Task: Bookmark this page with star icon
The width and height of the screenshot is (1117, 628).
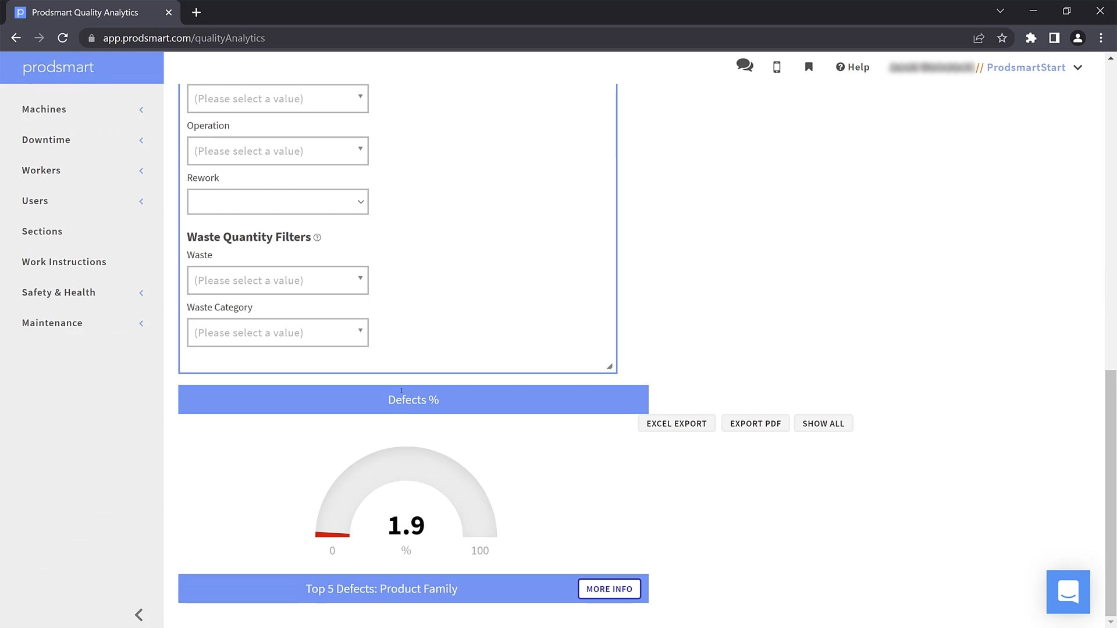Action: click(x=1002, y=38)
